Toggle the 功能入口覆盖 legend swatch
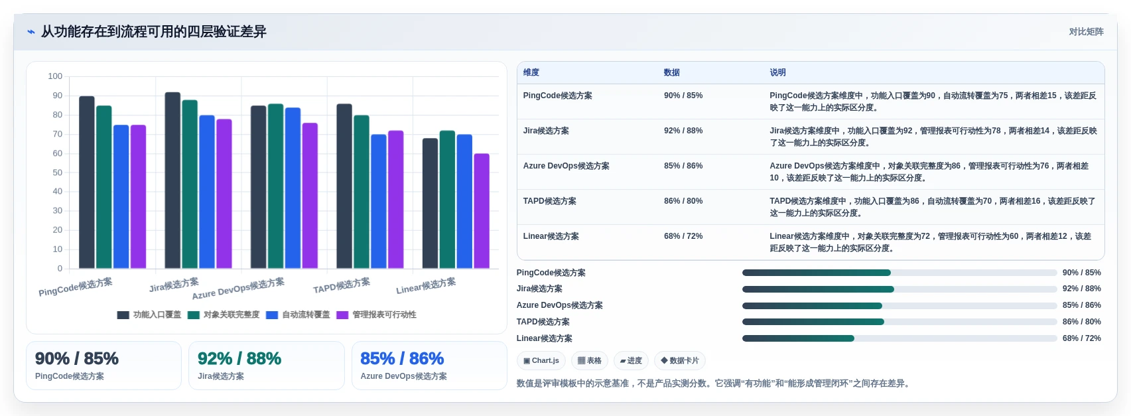Screen dimensions: 1131x416 (x=123, y=315)
